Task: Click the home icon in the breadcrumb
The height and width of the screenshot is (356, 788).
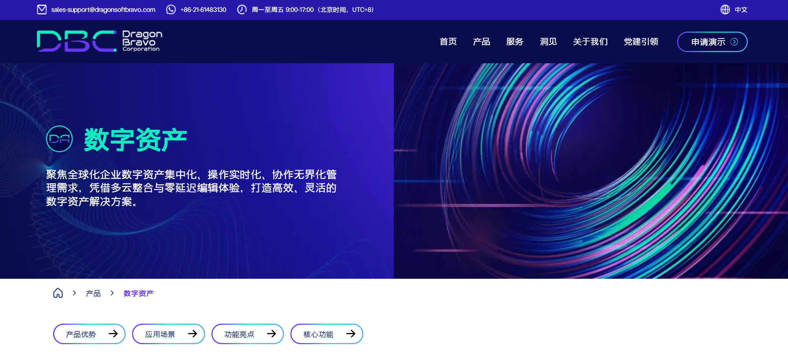Action: coord(58,293)
